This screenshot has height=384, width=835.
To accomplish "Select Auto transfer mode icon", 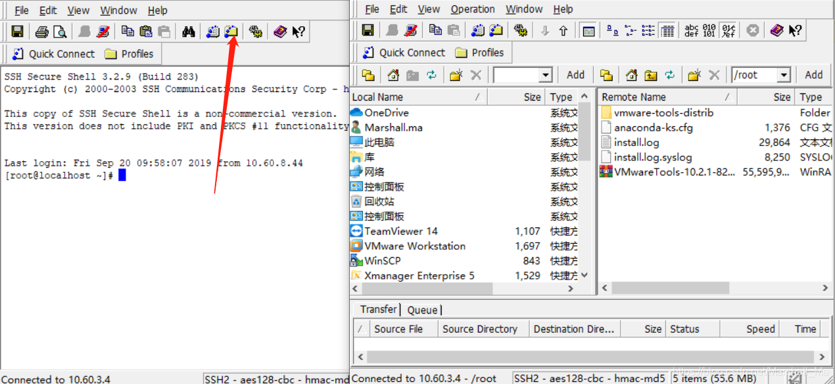I will pyautogui.click(x=728, y=30).
